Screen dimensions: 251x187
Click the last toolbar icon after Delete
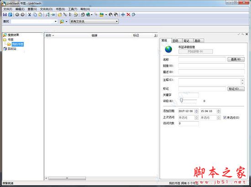pos(134,15)
